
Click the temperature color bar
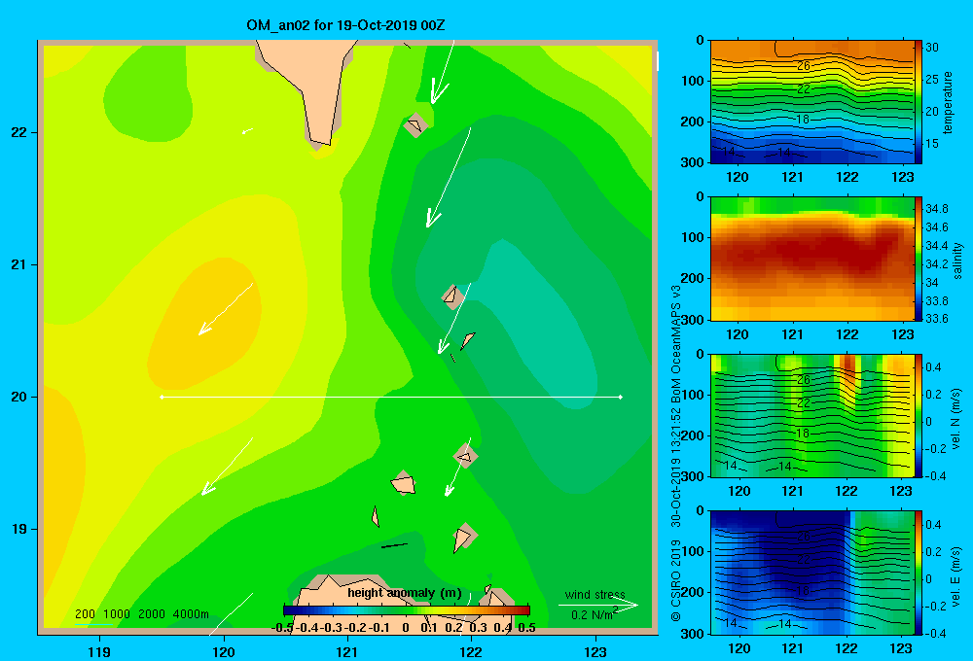(919, 102)
